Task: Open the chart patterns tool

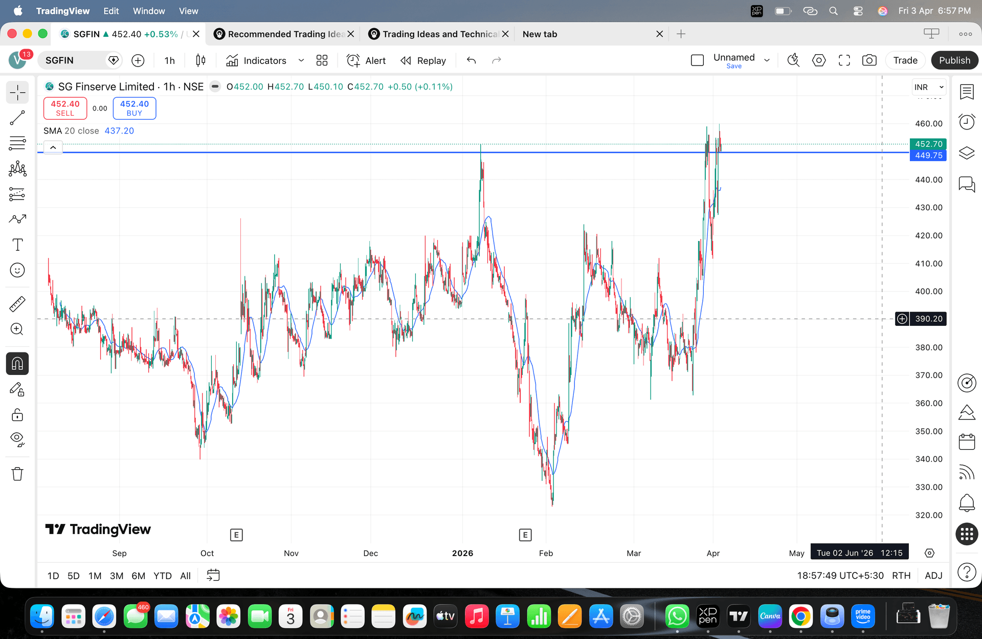Action: 17,169
